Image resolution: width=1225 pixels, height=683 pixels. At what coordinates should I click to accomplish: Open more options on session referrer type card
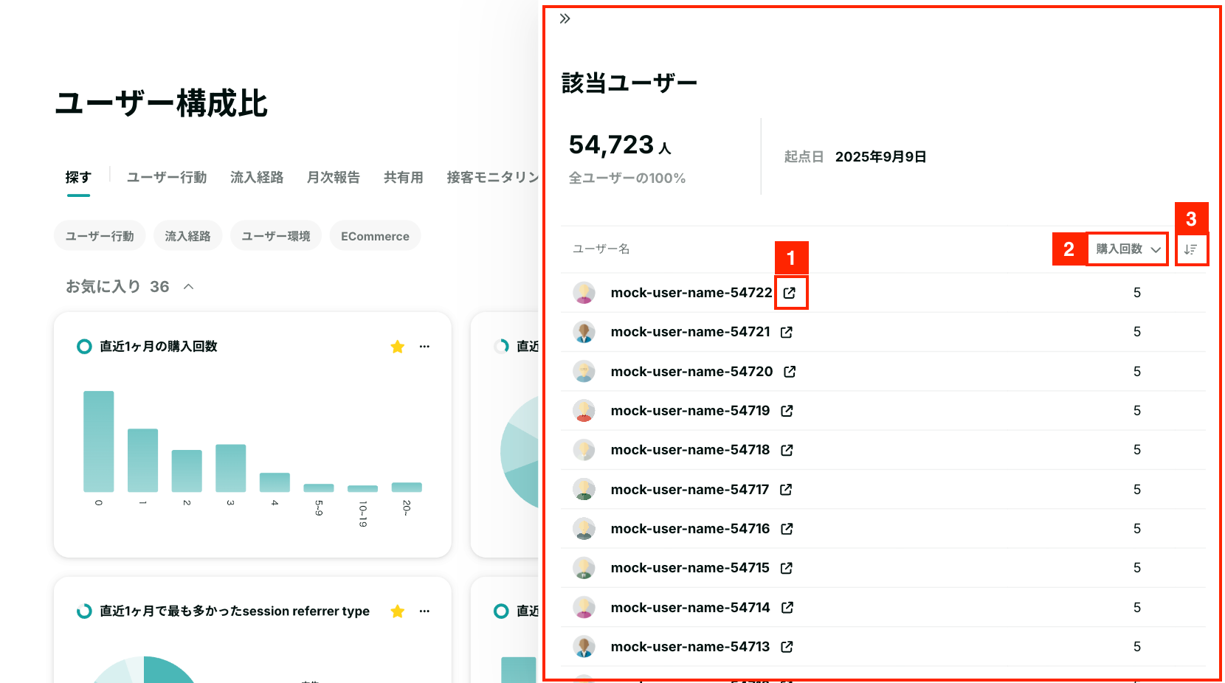coord(424,611)
